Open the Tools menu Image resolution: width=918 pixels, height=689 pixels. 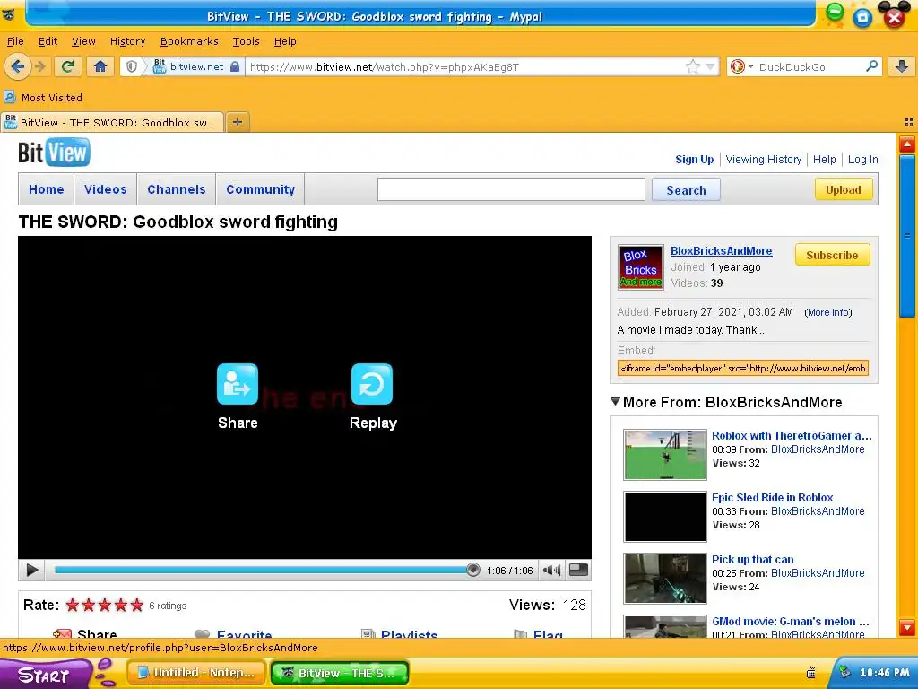click(246, 41)
